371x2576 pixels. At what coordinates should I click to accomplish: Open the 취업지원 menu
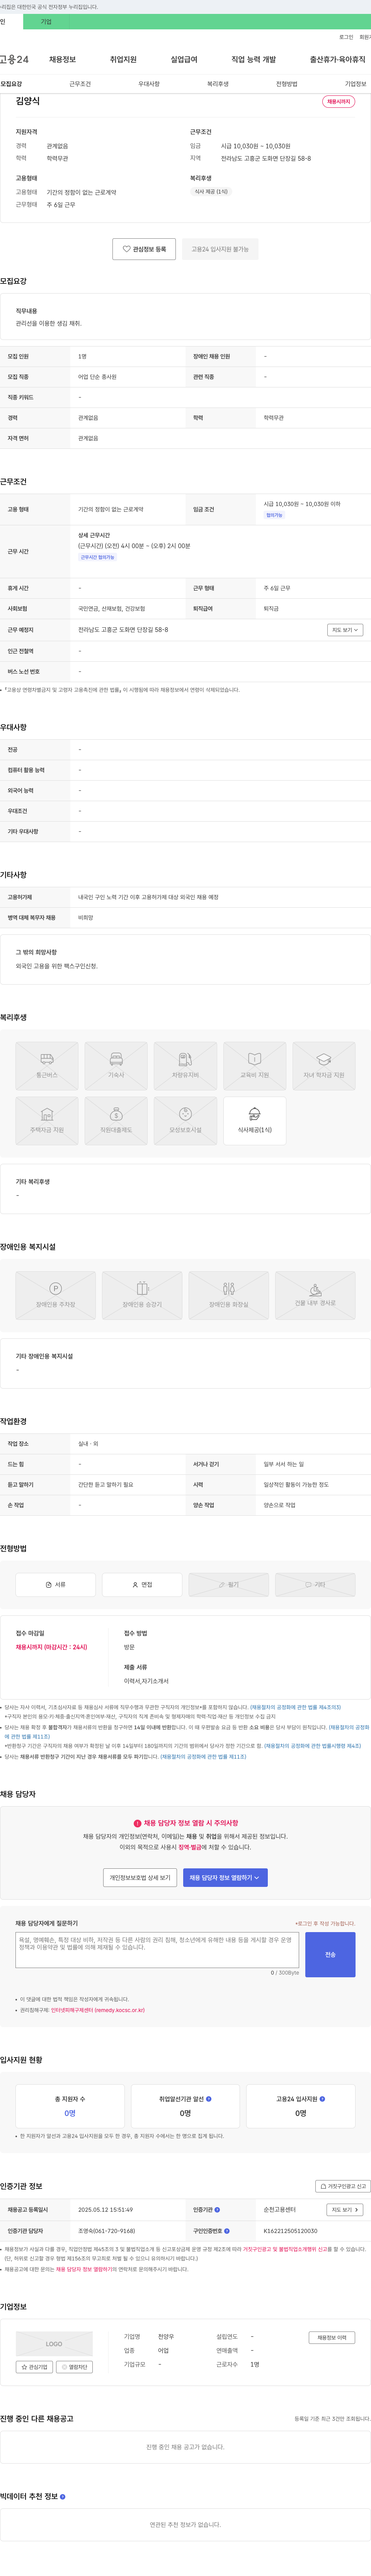(123, 60)
